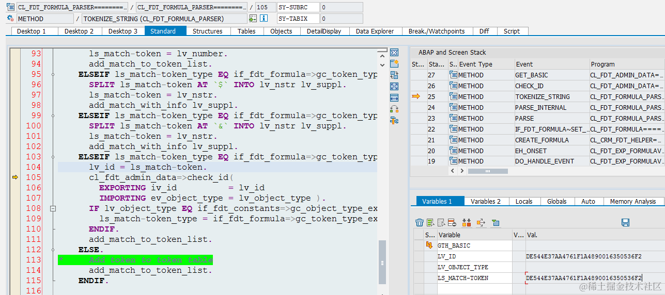
Task: Collapse the ELSEIF block at line 99
Action: click(53, 116)
